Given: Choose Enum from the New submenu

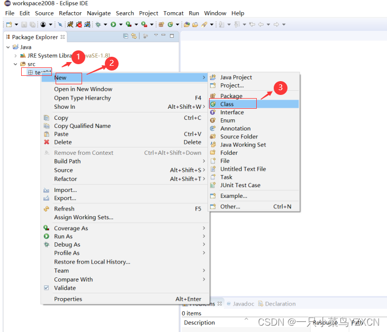Looking at the screenshot, I should [x=254, y=120].
